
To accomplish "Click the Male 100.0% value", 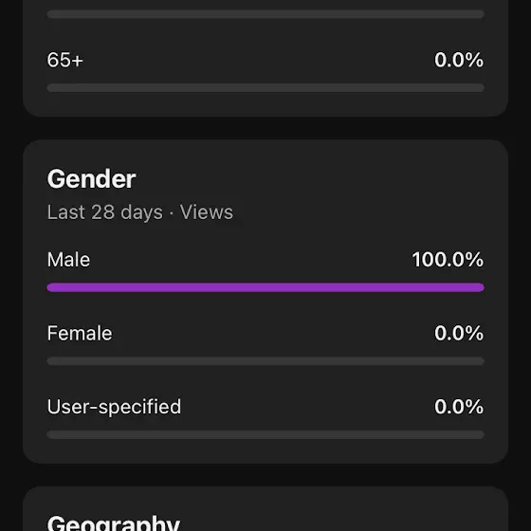I will (448, 260).
